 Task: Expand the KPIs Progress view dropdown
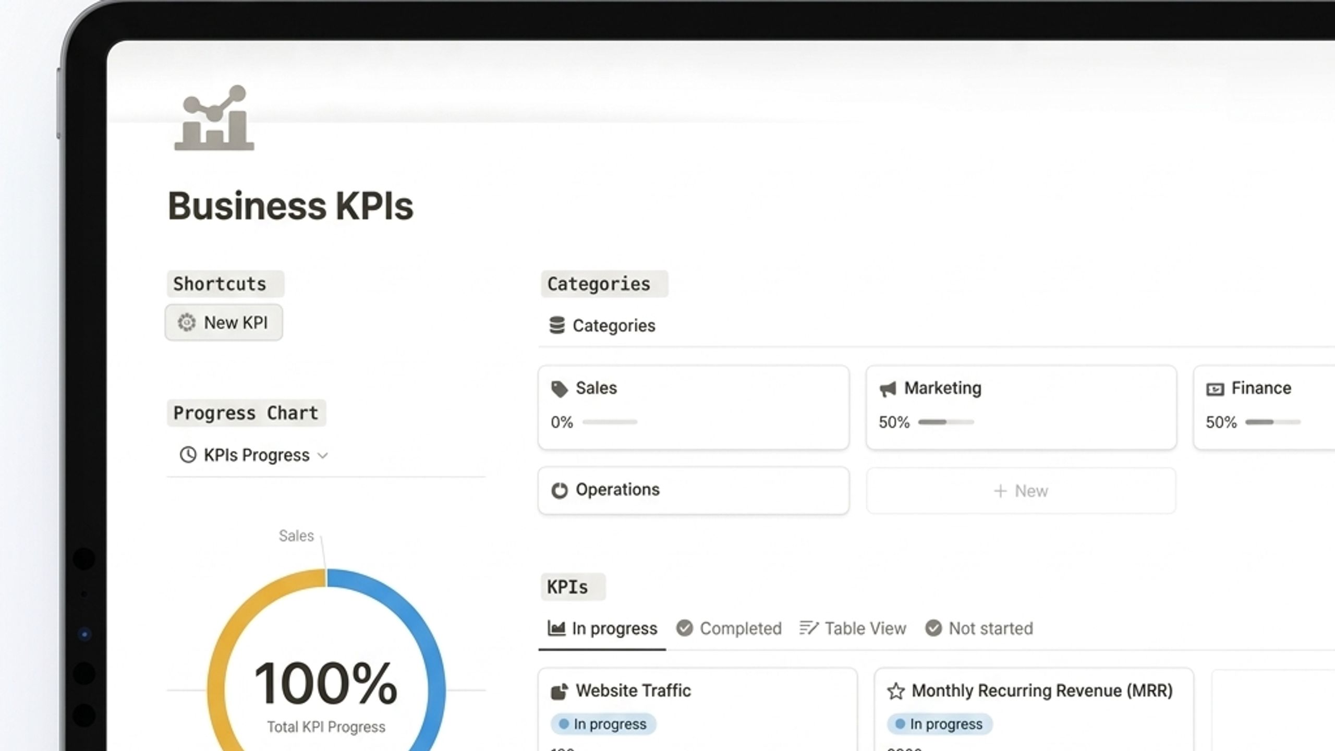coord(323,456)
